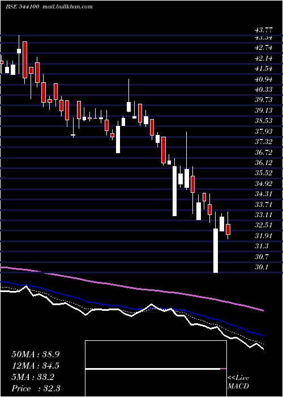Viewport: 283px width, 397px height.
Task: Click the price label 31.3
Action: (x=261, y=246)
